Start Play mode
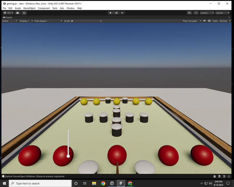 [x=110, y=13]
